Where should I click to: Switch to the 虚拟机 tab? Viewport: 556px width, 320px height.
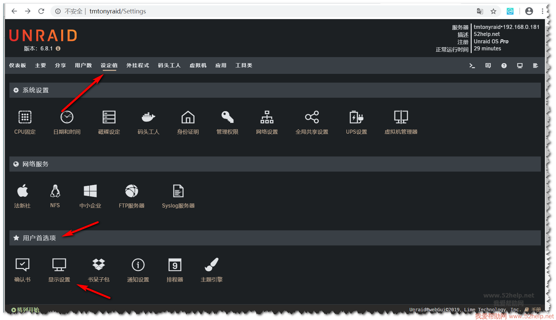pos(198,65)
